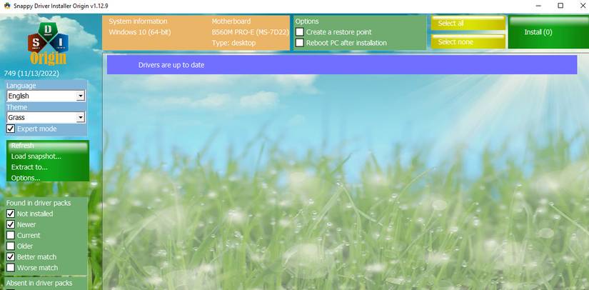The image size is (589, 290).
Task: Click the Select none button
Action: coord(468,41)
